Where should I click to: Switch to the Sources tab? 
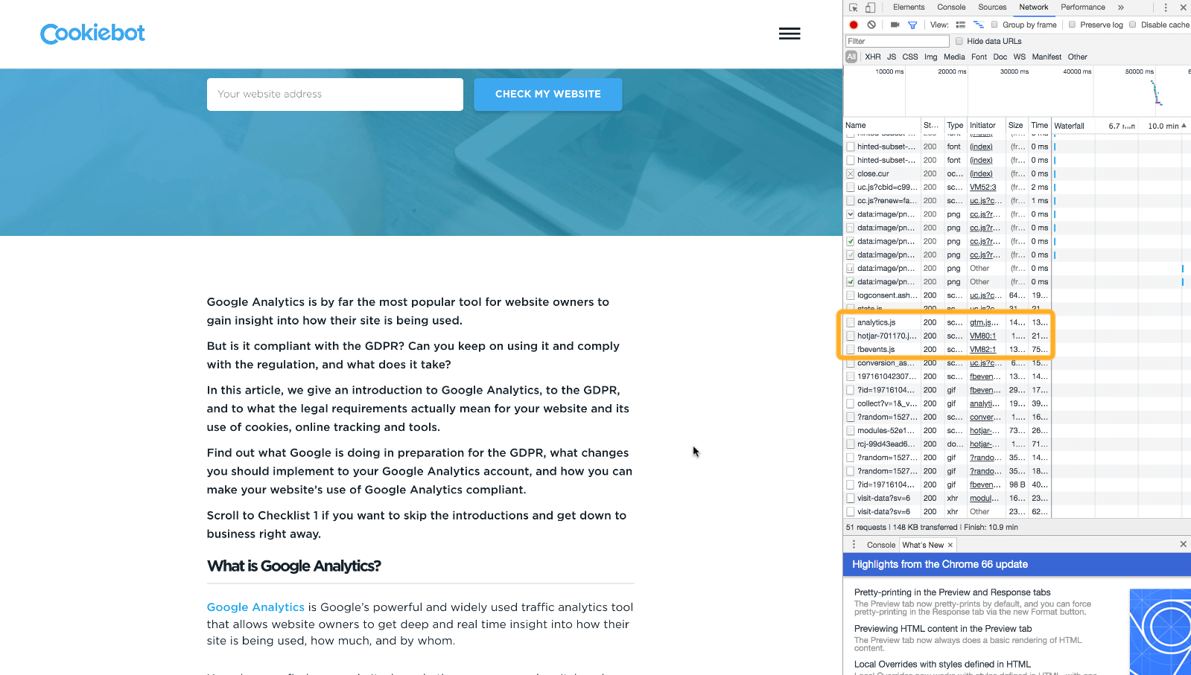click(992, 7)
